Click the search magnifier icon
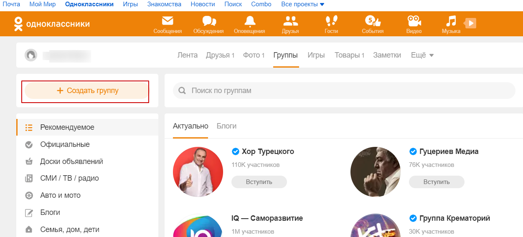 (x=182, y=91)
